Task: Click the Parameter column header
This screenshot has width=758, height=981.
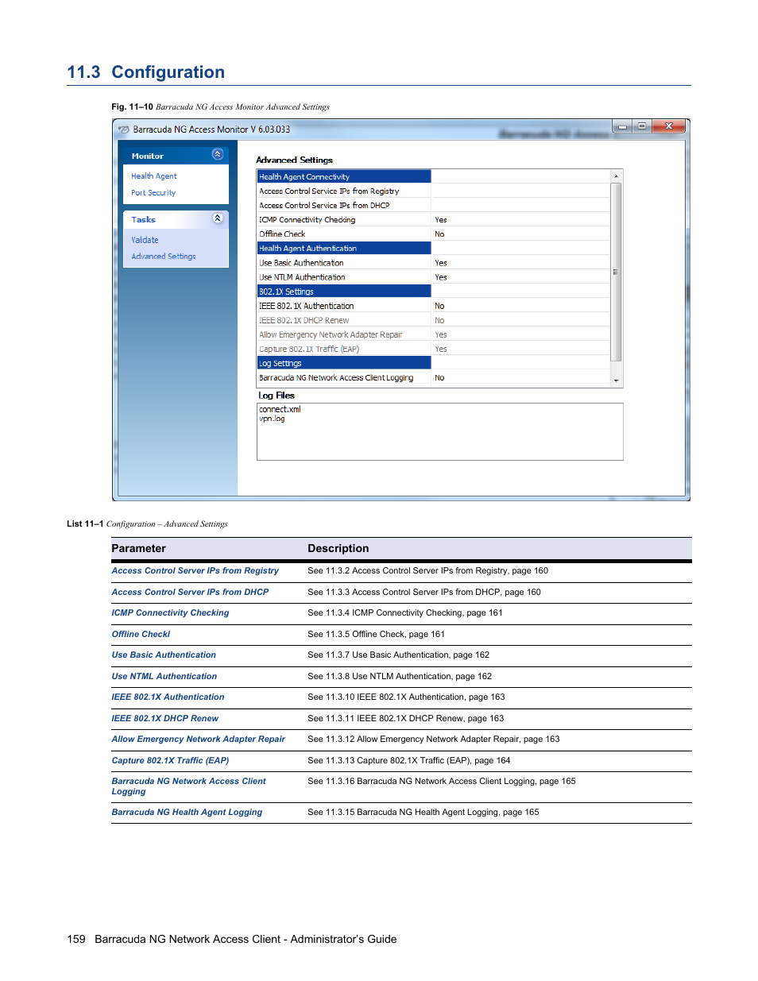Action: coord(138,548)
